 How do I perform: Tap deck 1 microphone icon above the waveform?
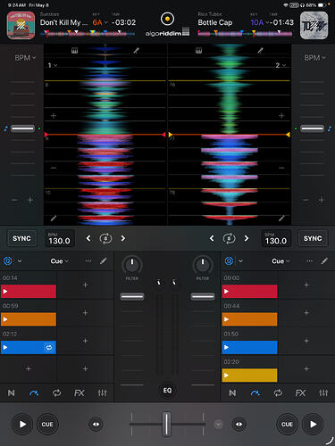136,51
